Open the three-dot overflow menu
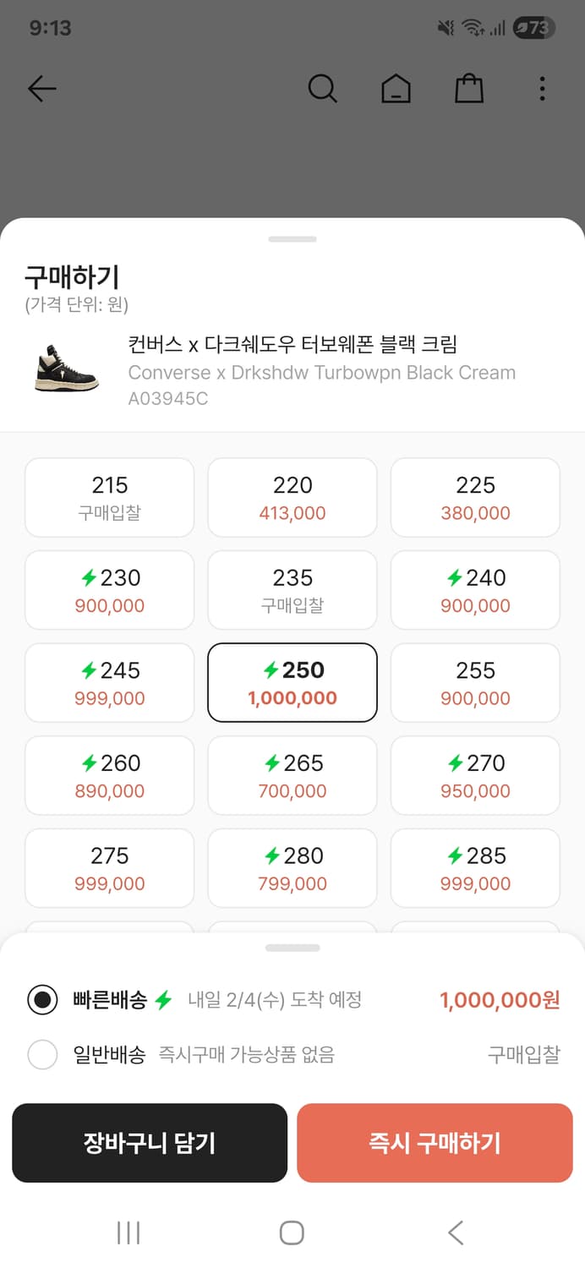The image size is (585, 1268). 542,88
